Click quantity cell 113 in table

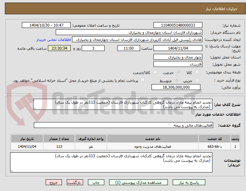click(x=59, y=146)
